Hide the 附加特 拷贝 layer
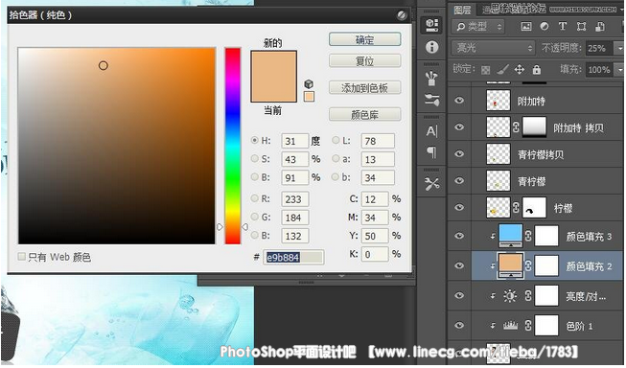 coord(459,126)
